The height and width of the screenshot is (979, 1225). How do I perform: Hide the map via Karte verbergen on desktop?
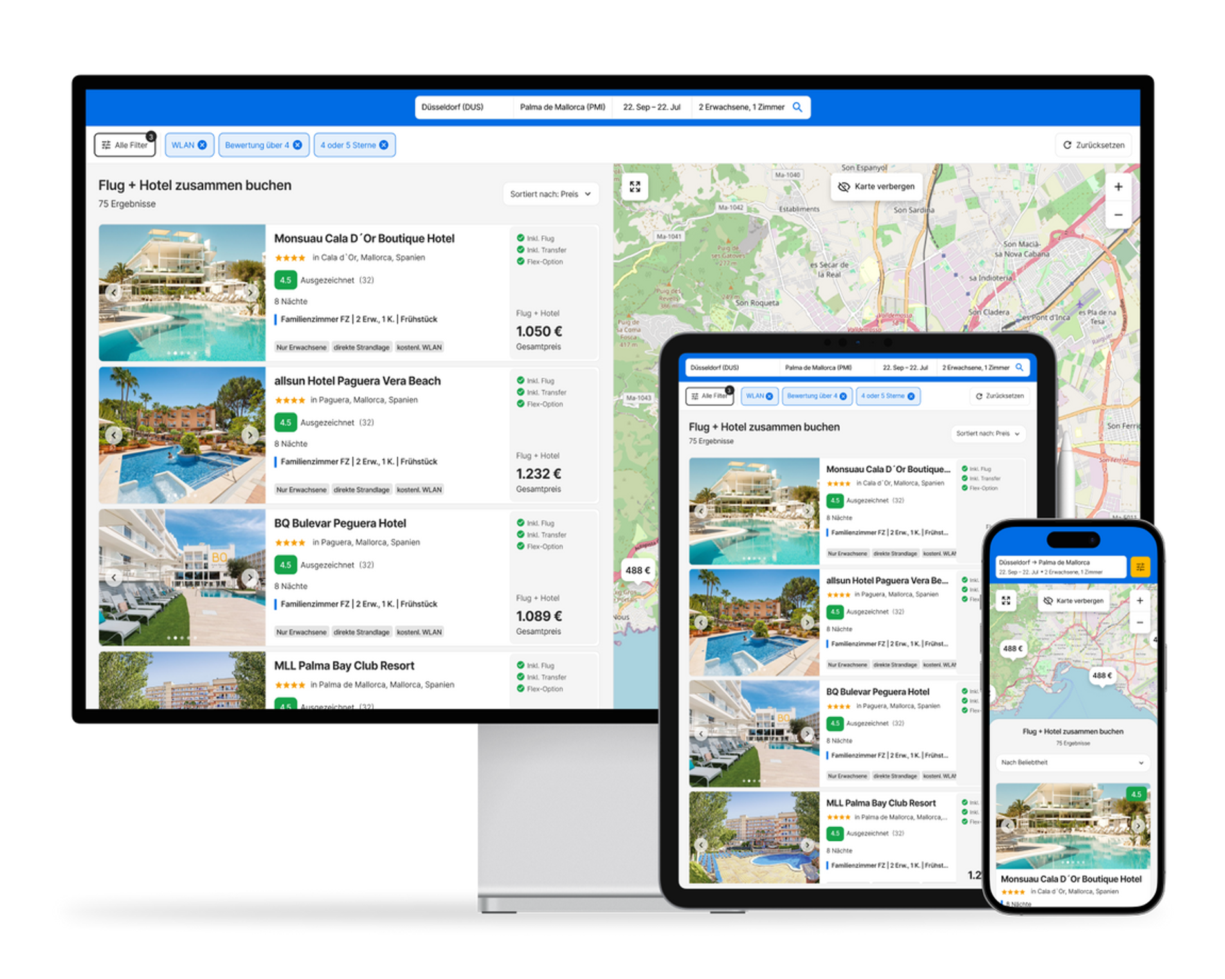[x=876, y=187]
